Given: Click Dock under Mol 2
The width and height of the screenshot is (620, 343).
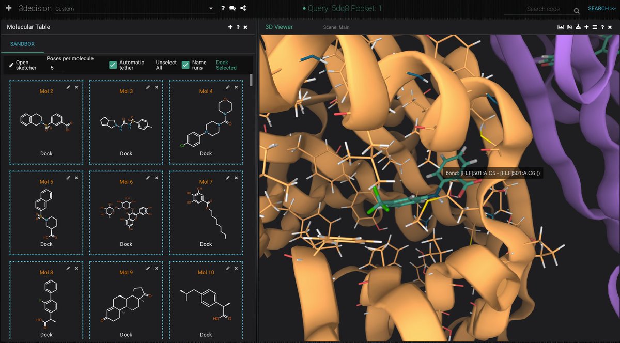Looking at the screenshot, I should [47, 153].
